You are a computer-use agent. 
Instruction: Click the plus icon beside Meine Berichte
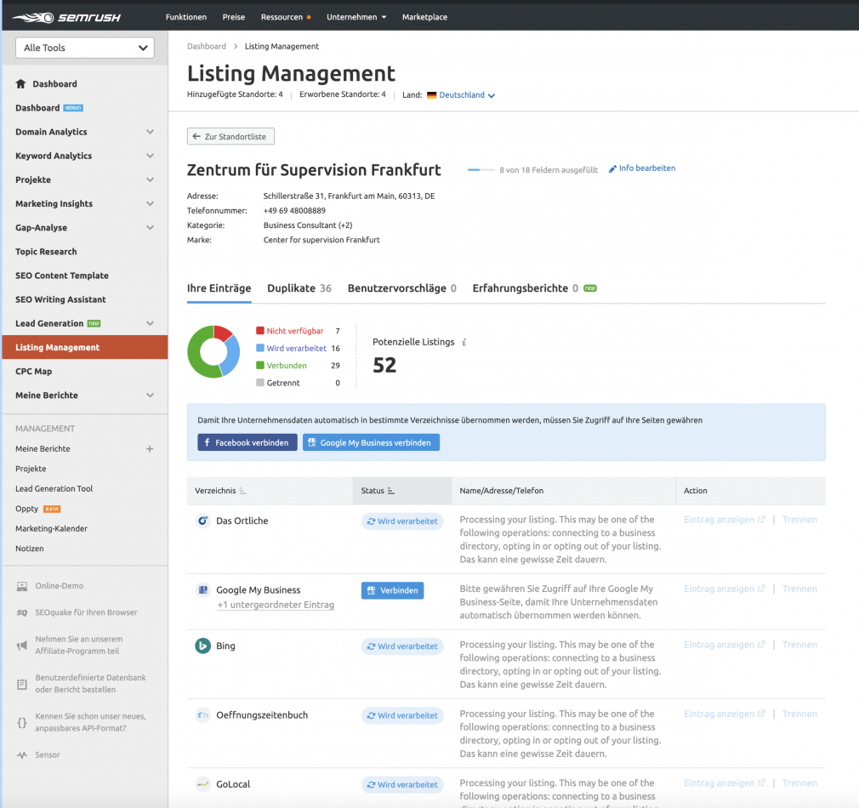point(150,448)
